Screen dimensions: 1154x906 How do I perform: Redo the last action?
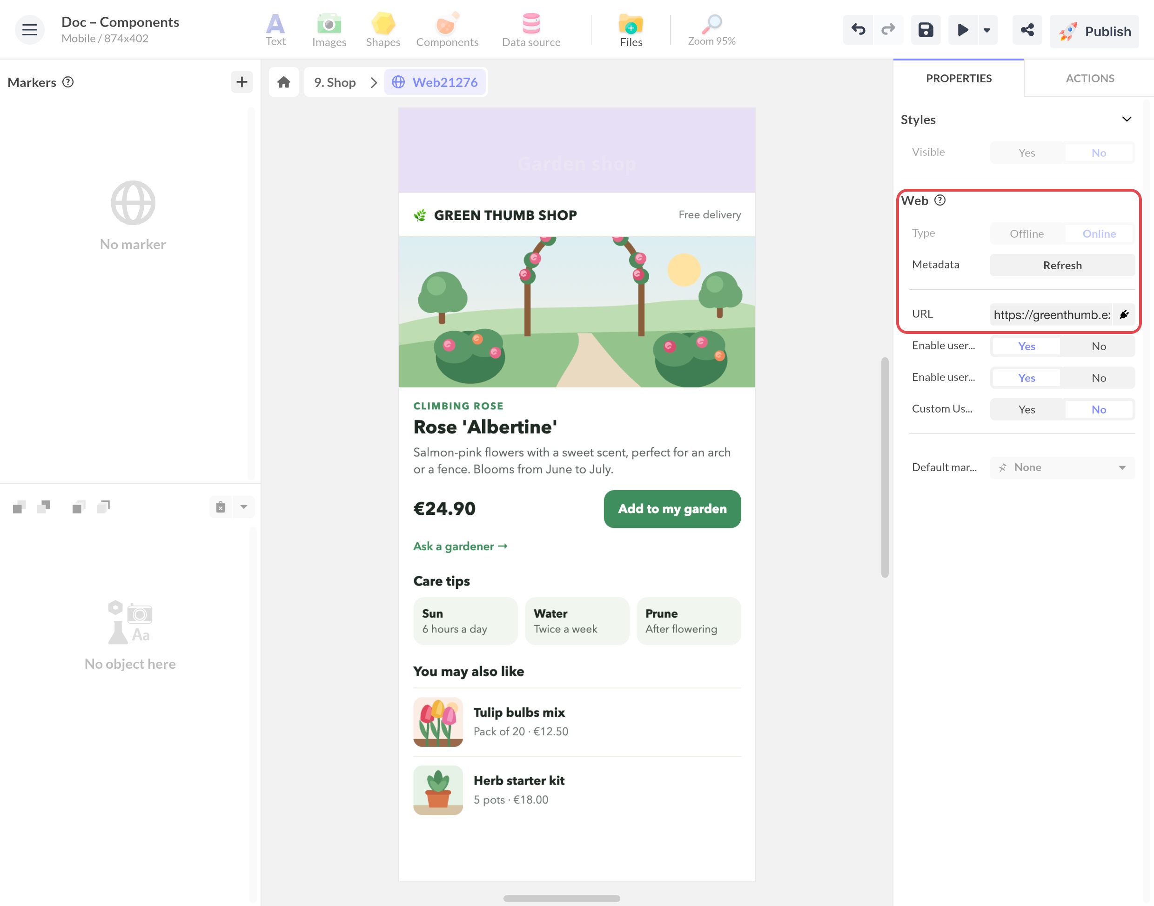(888, 30)
